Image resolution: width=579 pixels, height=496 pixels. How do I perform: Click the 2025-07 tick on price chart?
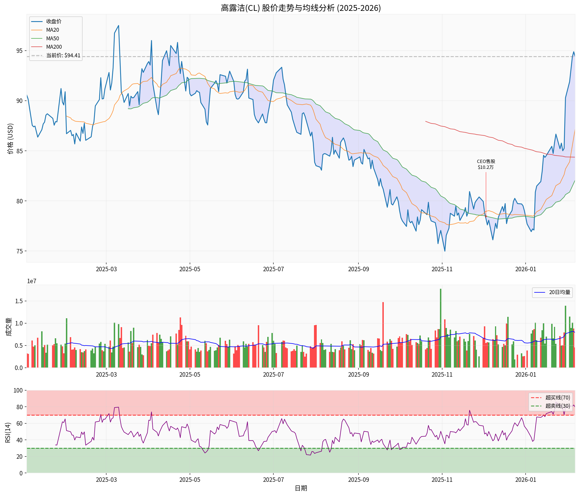click(x=273, y=269)
